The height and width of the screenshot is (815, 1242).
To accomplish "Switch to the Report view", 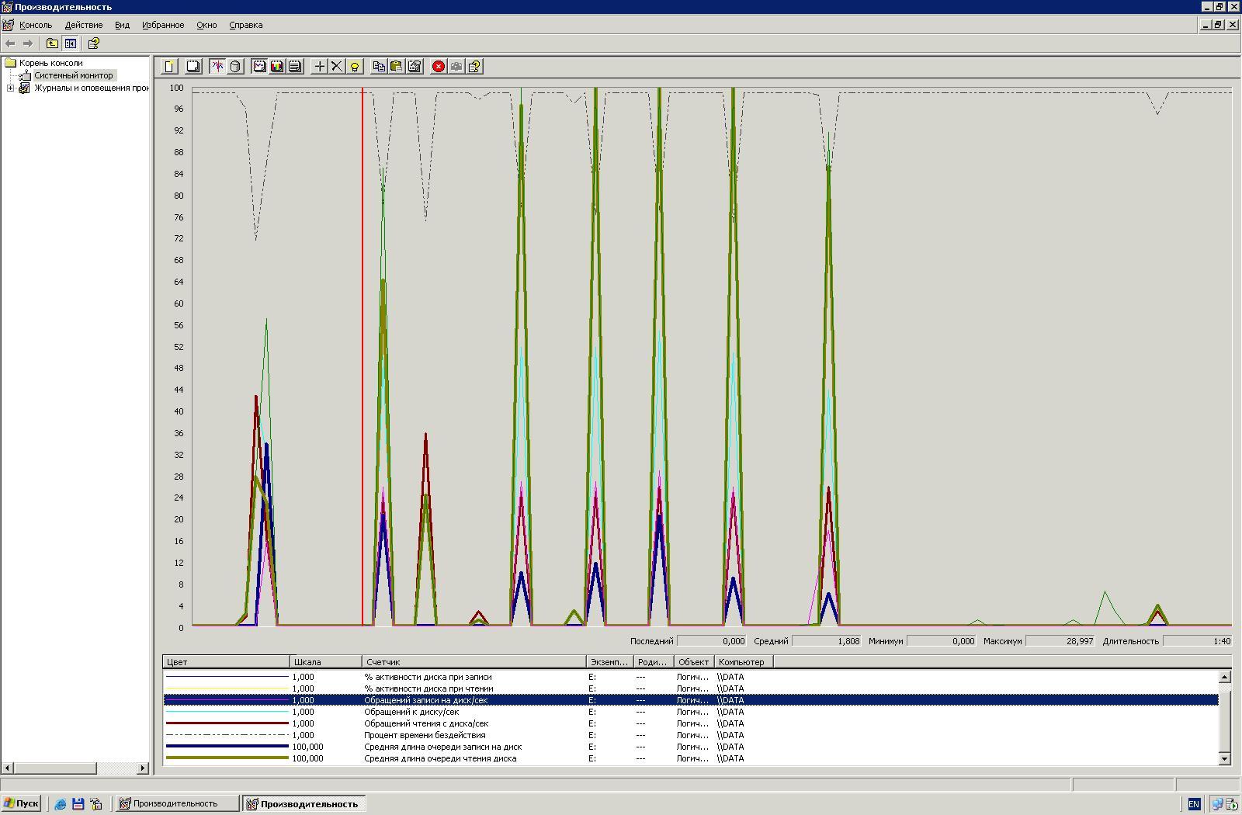I will pos(295,67).
